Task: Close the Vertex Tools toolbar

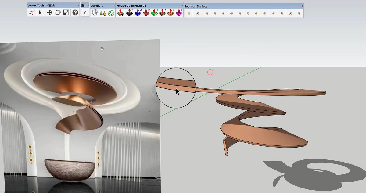Action: [x=78, y=5]
